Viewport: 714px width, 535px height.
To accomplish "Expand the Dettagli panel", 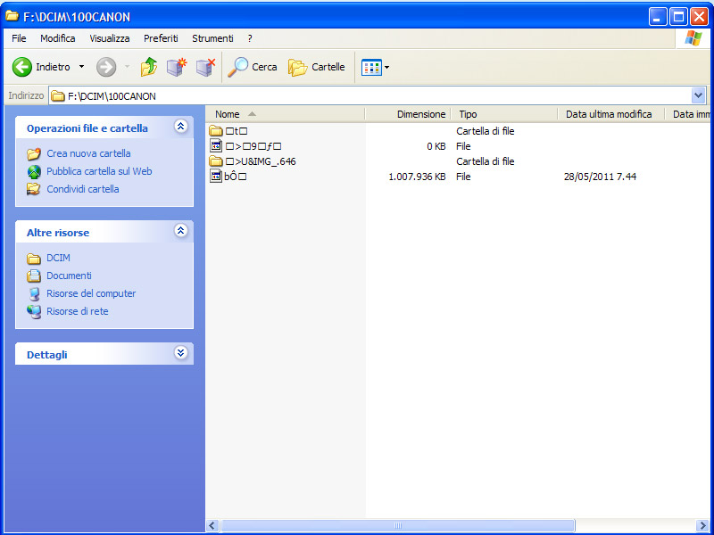I will pyautogui.click(x=181, y=354).
